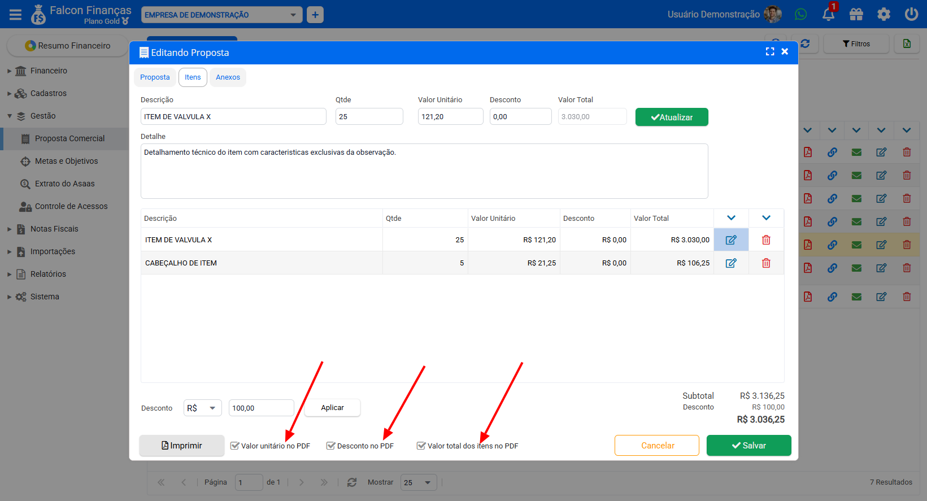927x501 pixels.
Task: Click the Aplicar discount button
Action: 332,408
